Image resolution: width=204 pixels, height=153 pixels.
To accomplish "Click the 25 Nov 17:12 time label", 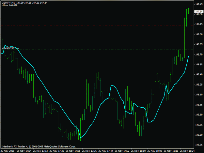I will click(40, 151).
